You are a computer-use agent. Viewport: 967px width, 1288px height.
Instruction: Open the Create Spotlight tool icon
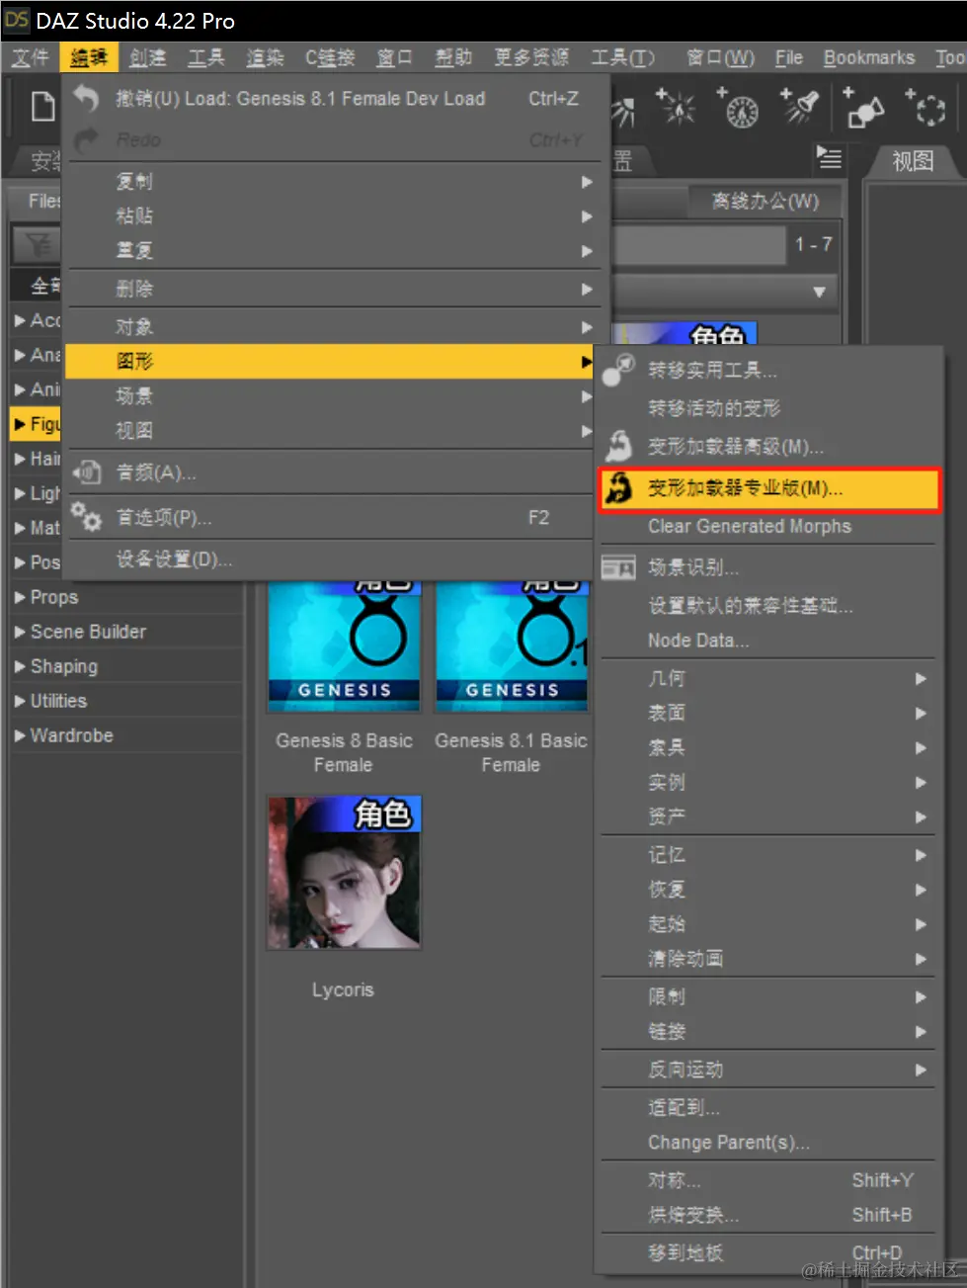click(802, 111)
